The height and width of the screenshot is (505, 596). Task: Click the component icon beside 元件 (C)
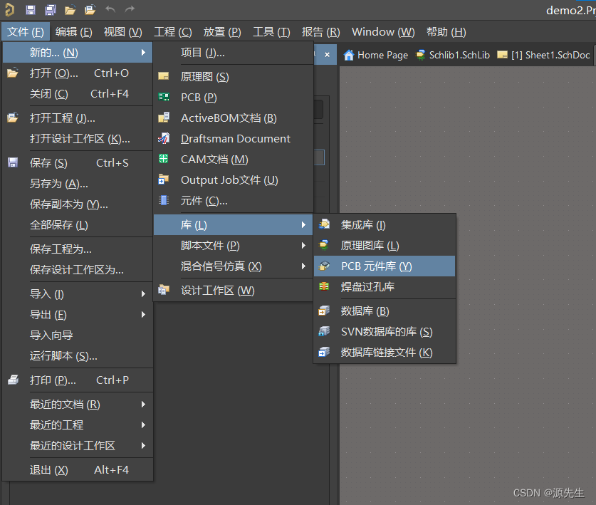164,200
